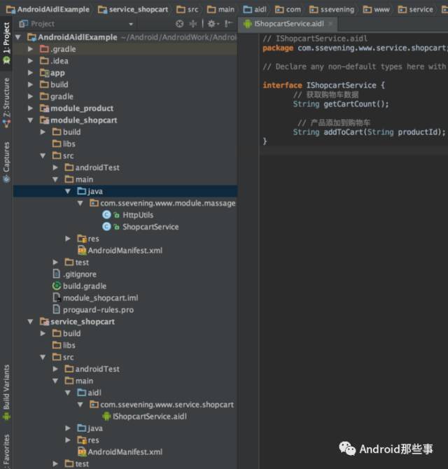Click the hide panel icon beside gear
This screenshot has width=448, height=469.
pyautogui.click(x=228, y=24)
